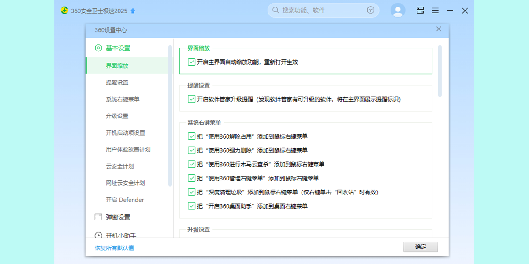529x264 pixels.
Task: Click the 恢复所有默认值 link
Action: click(115, 248)
